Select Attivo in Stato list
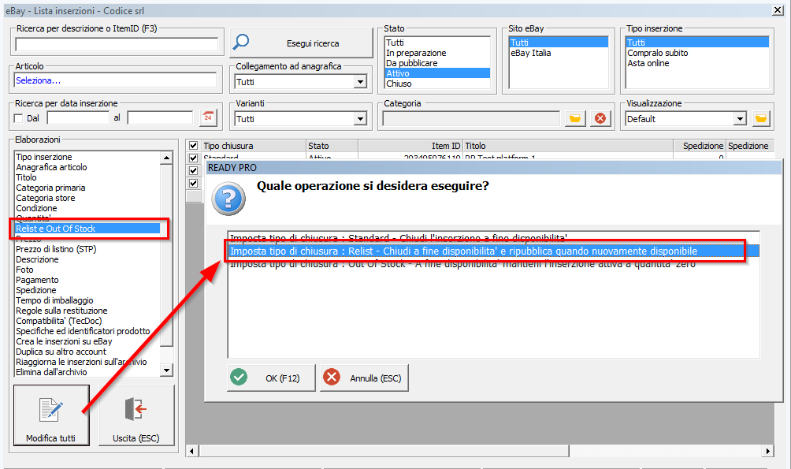The height and width of the screenshot is (469, 791). tap(437, 73)
